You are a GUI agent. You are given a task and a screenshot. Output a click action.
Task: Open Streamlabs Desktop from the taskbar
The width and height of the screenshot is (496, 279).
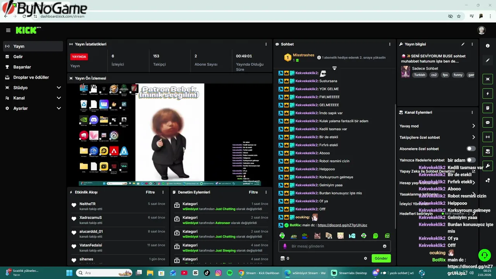pos(349,273)
